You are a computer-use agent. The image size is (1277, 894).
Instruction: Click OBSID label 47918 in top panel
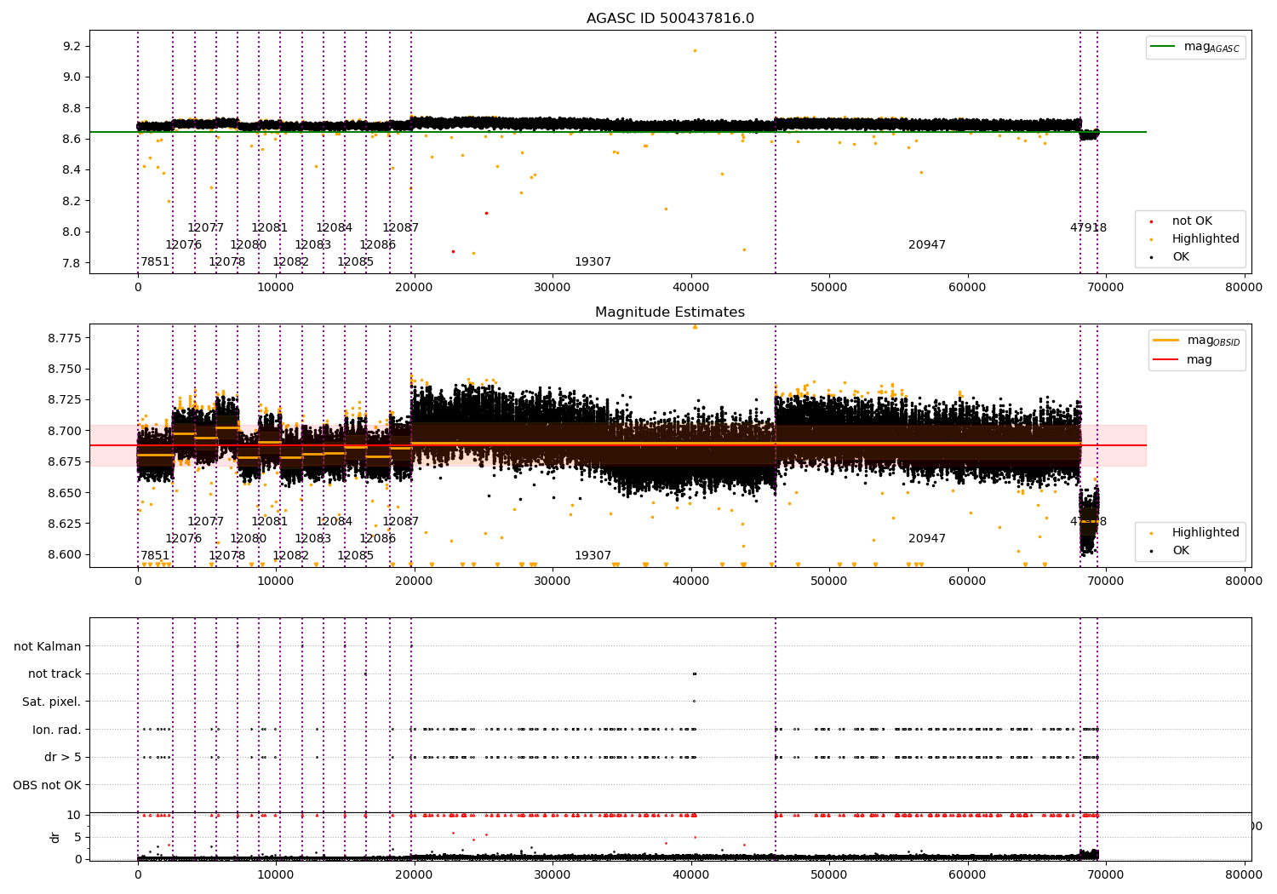pos(1088,228)
